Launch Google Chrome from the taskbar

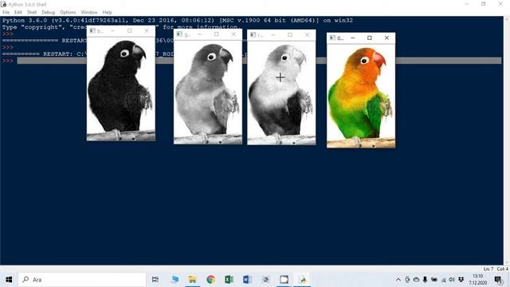point(210,280)
